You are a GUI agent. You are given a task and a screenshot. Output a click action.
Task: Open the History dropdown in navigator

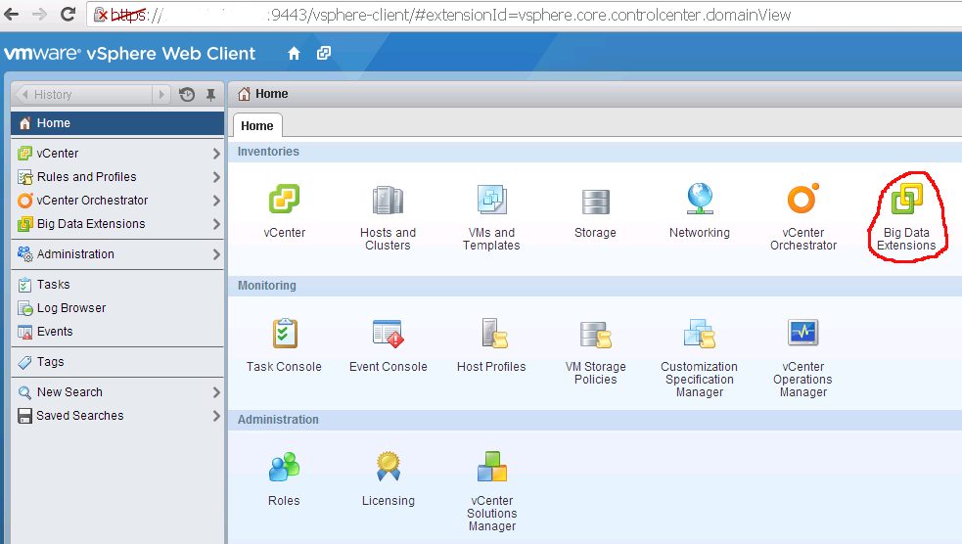coord(161,95)
